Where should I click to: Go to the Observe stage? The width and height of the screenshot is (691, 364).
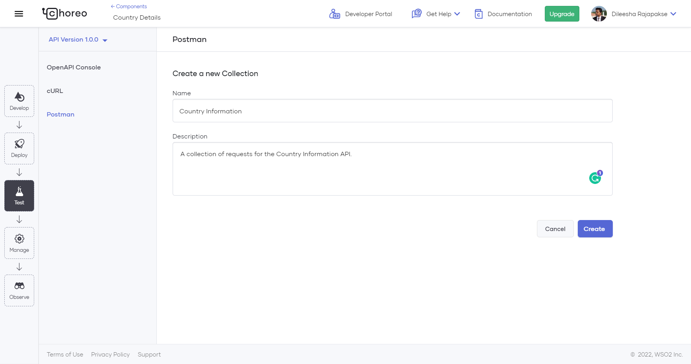pos(19,290)
